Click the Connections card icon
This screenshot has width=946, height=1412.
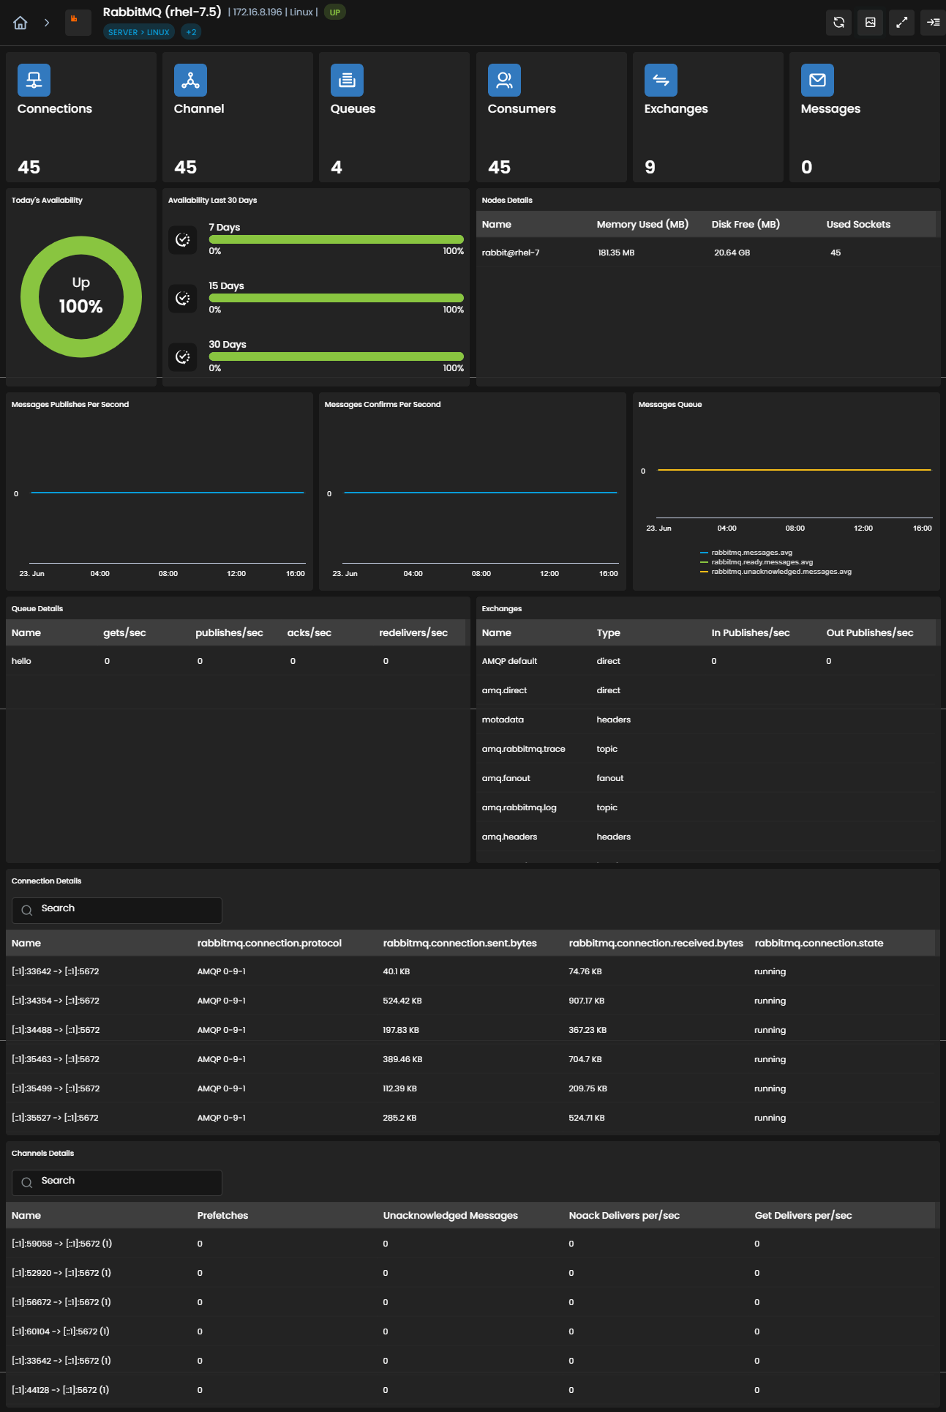[x=34, y=80]
